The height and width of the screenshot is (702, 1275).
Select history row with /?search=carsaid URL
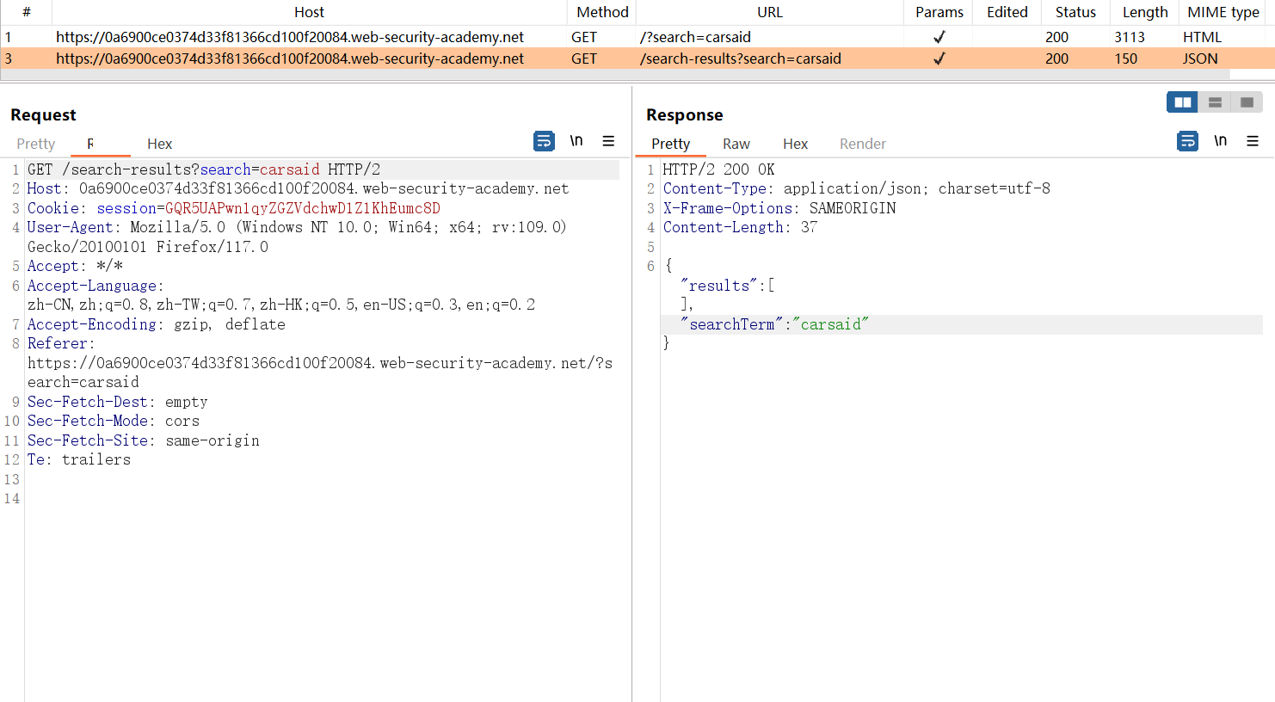(695, 37)
